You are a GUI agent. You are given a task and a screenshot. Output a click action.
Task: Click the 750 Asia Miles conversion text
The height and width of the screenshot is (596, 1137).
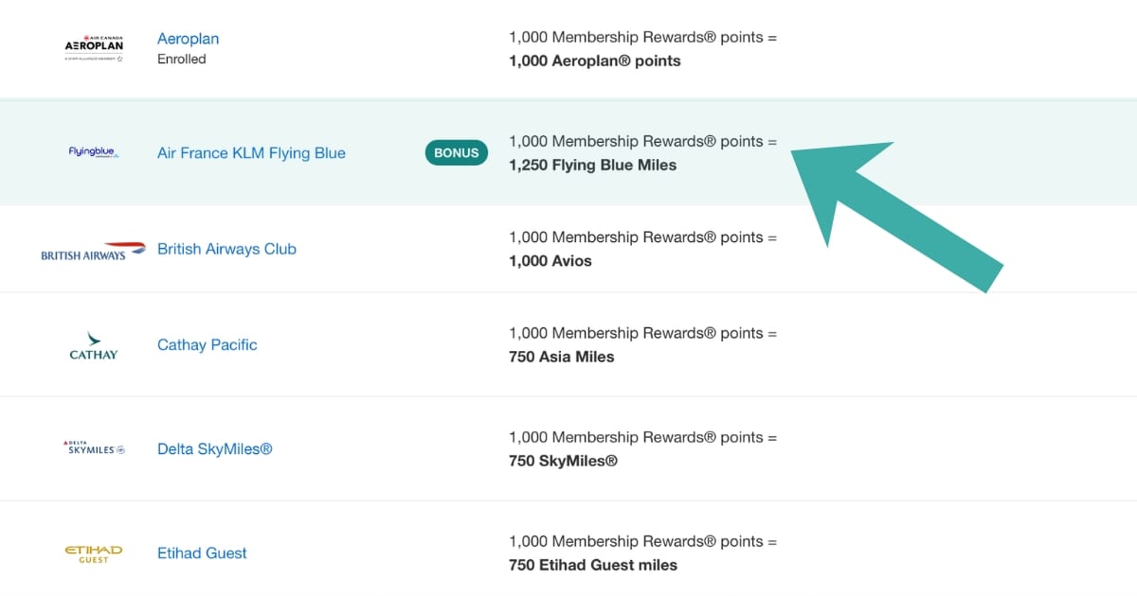[561, 357]
